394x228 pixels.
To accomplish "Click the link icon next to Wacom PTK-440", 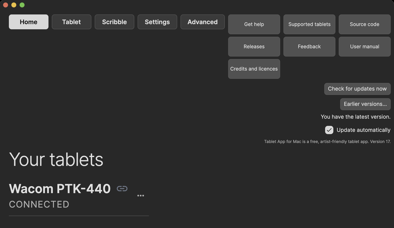I will tap(122, 189).
